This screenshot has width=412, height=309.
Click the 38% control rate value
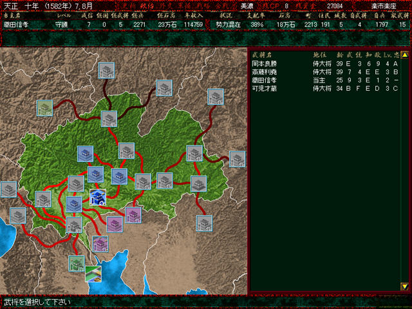click(x=257, y=25)
